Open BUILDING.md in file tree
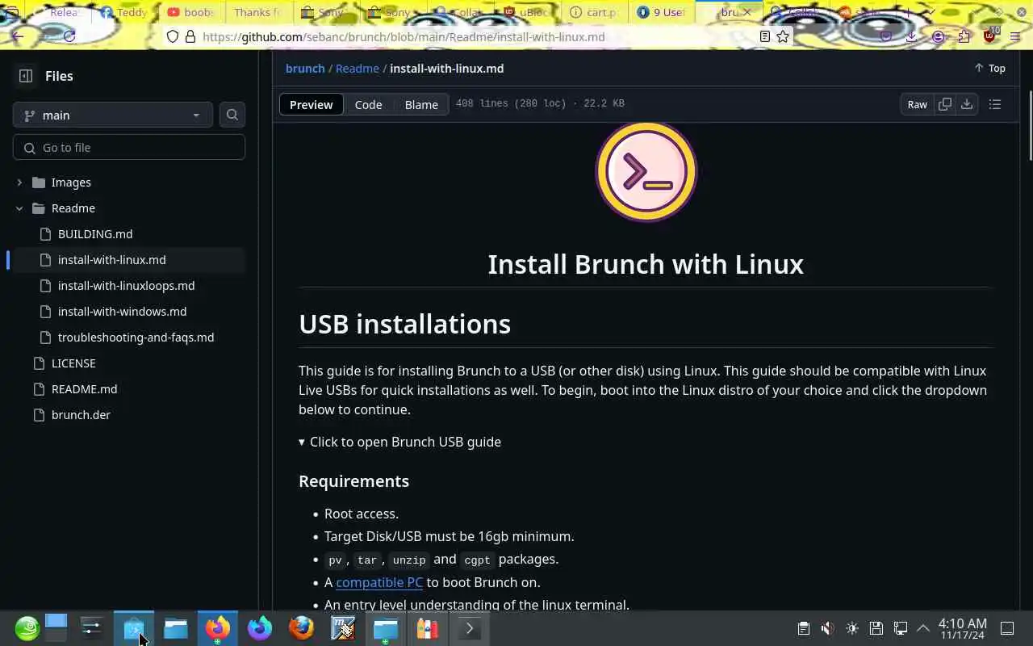The width and height of the screenshot is (1033, 646). tap(95, 234)
